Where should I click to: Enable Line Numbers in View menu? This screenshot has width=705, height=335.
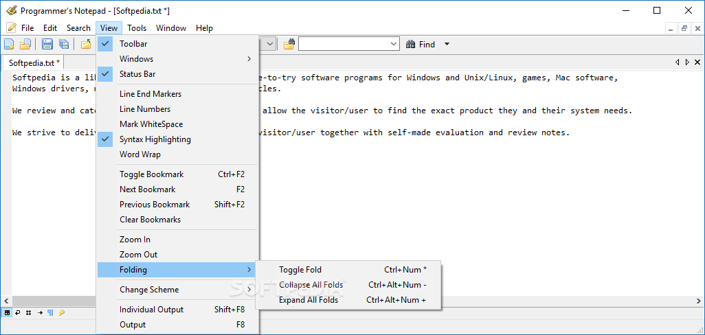tap(178, 109)
